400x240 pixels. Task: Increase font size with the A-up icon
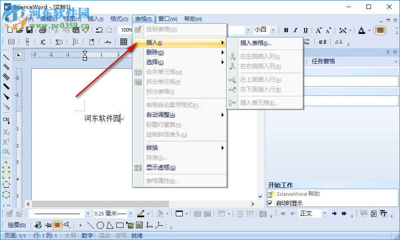[x=318, y=30]
